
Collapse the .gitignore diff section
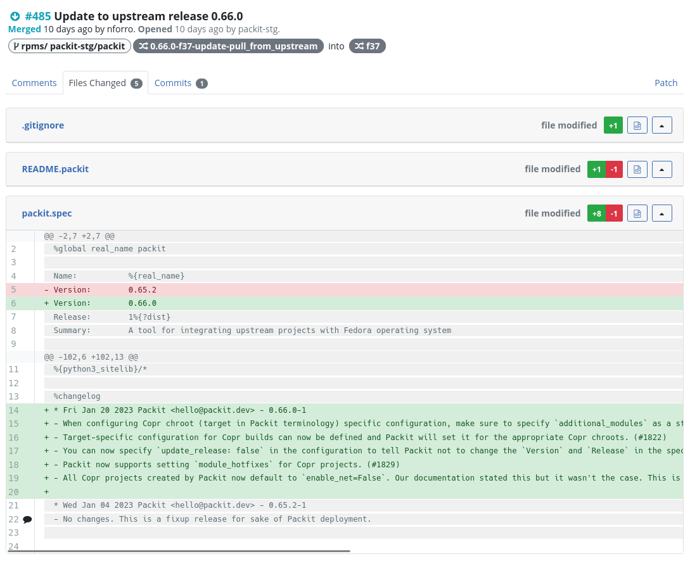(661, 125)
